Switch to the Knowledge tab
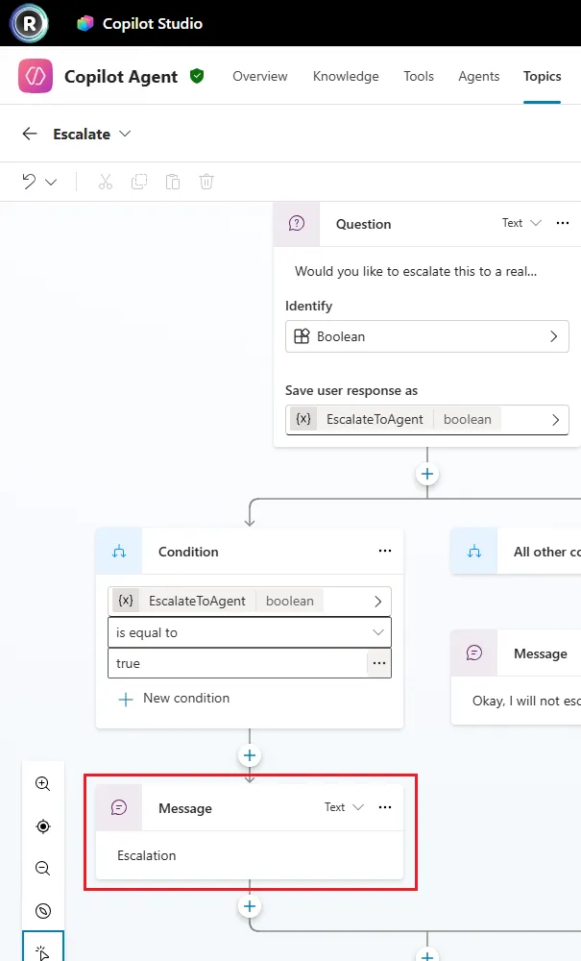 pyautogui.click(x=346, y=76)
